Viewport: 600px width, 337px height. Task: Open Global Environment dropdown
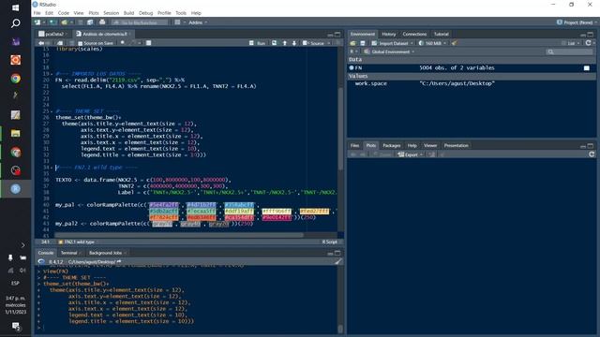[389, 51]
